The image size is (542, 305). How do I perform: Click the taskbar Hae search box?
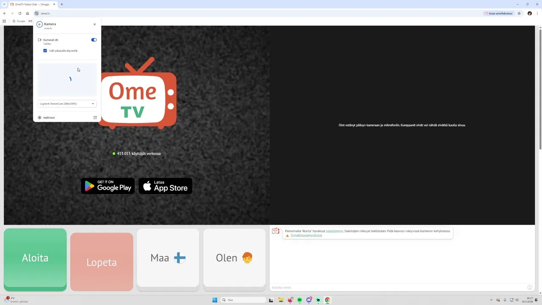pyautogui.click(x=243, y=300)
